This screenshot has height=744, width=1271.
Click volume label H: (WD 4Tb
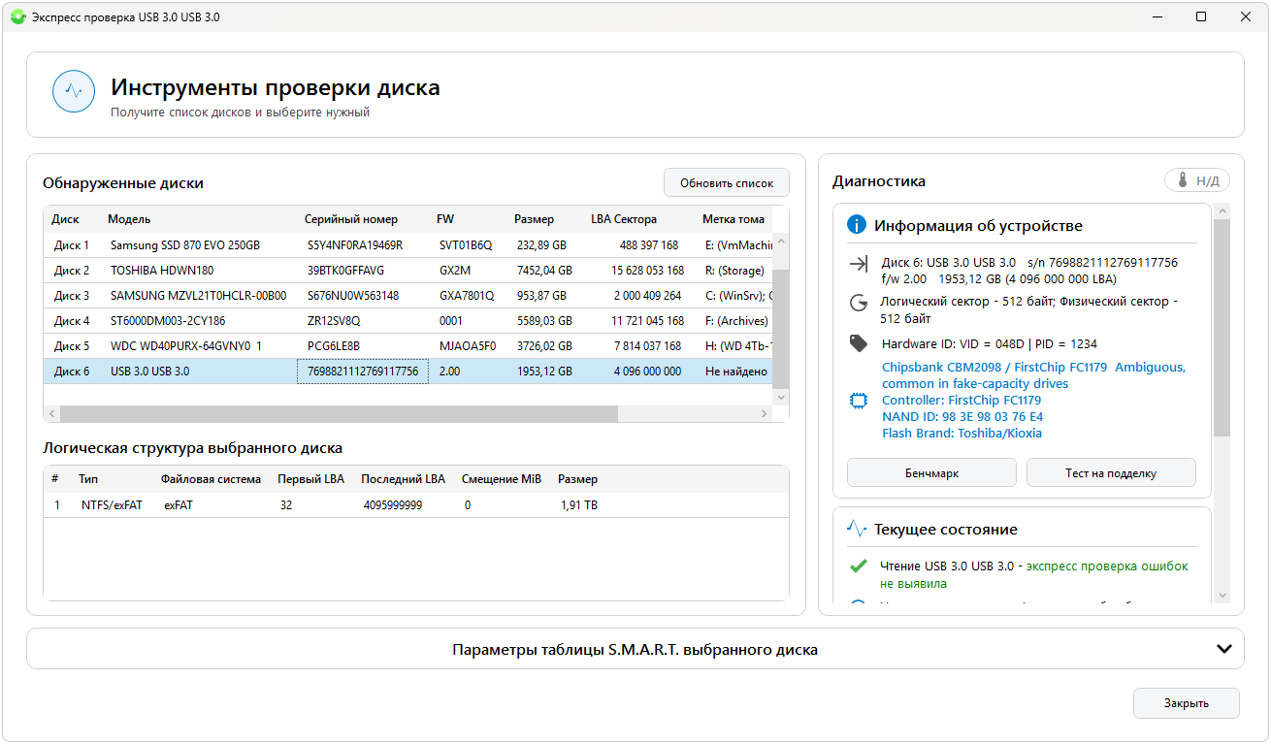738,346
